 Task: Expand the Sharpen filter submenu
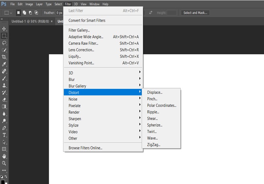click(x=103, y=119)
